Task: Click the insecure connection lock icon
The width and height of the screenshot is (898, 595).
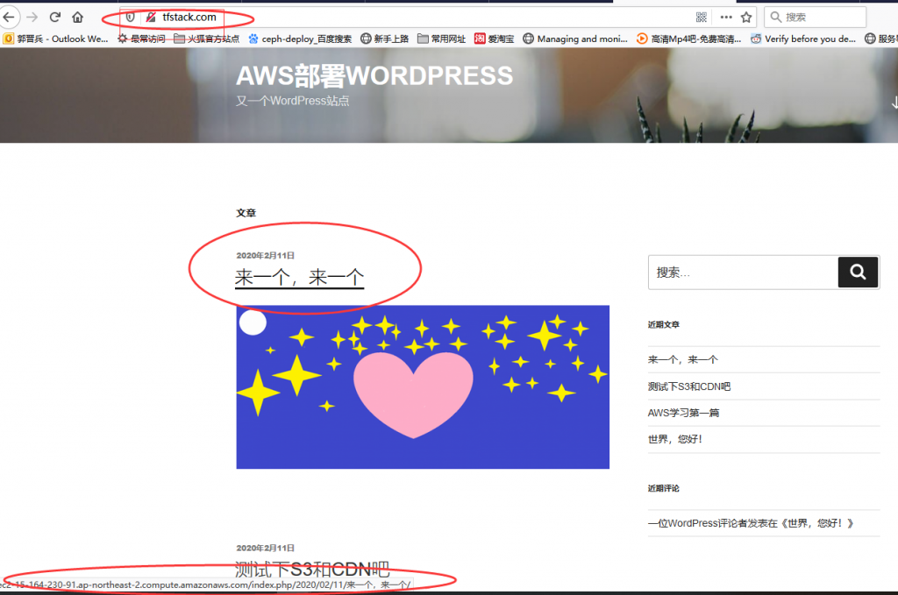Action: coord(151,18)
